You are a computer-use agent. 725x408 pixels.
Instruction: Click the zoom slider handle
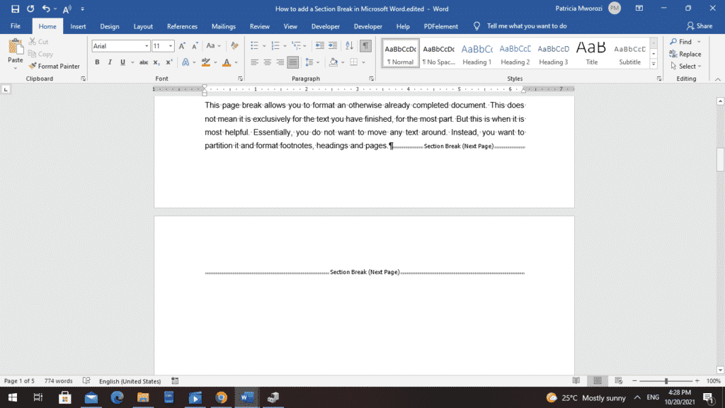[x=666, y=380]
